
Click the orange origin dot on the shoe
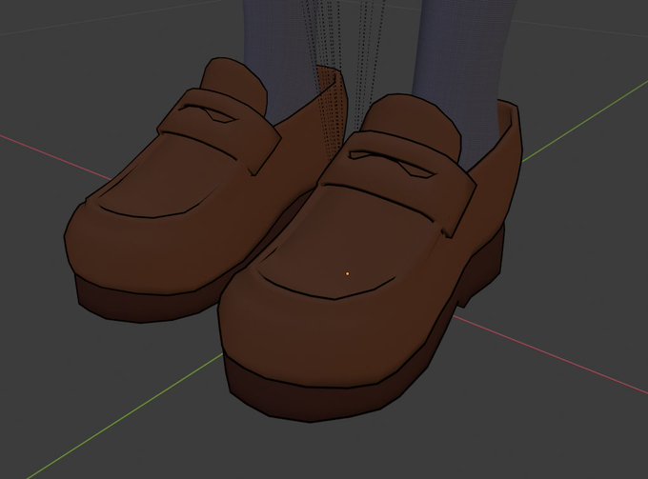tap(348, 273)
